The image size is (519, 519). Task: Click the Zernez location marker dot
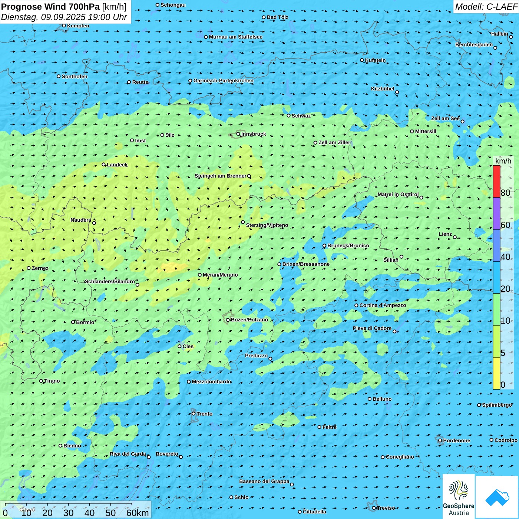pyautogui.click(x=29, y=268)
